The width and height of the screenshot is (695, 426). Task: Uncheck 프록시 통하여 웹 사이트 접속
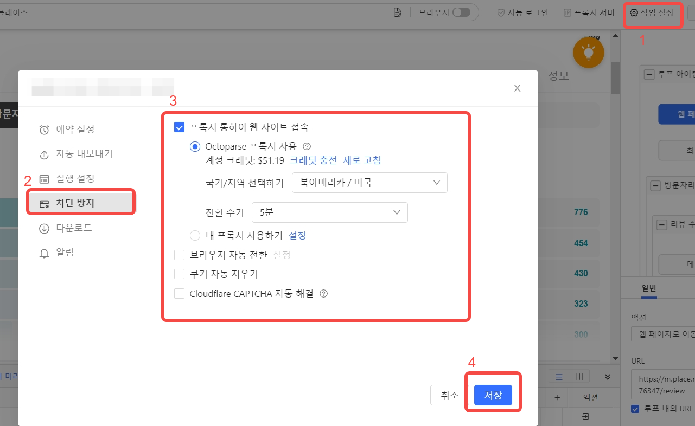pyautogui.click(x=180, y=127)
